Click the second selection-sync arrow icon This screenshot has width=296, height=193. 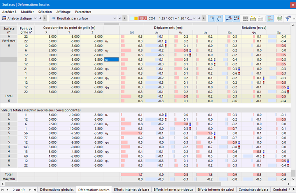click(x=219, y=18)
